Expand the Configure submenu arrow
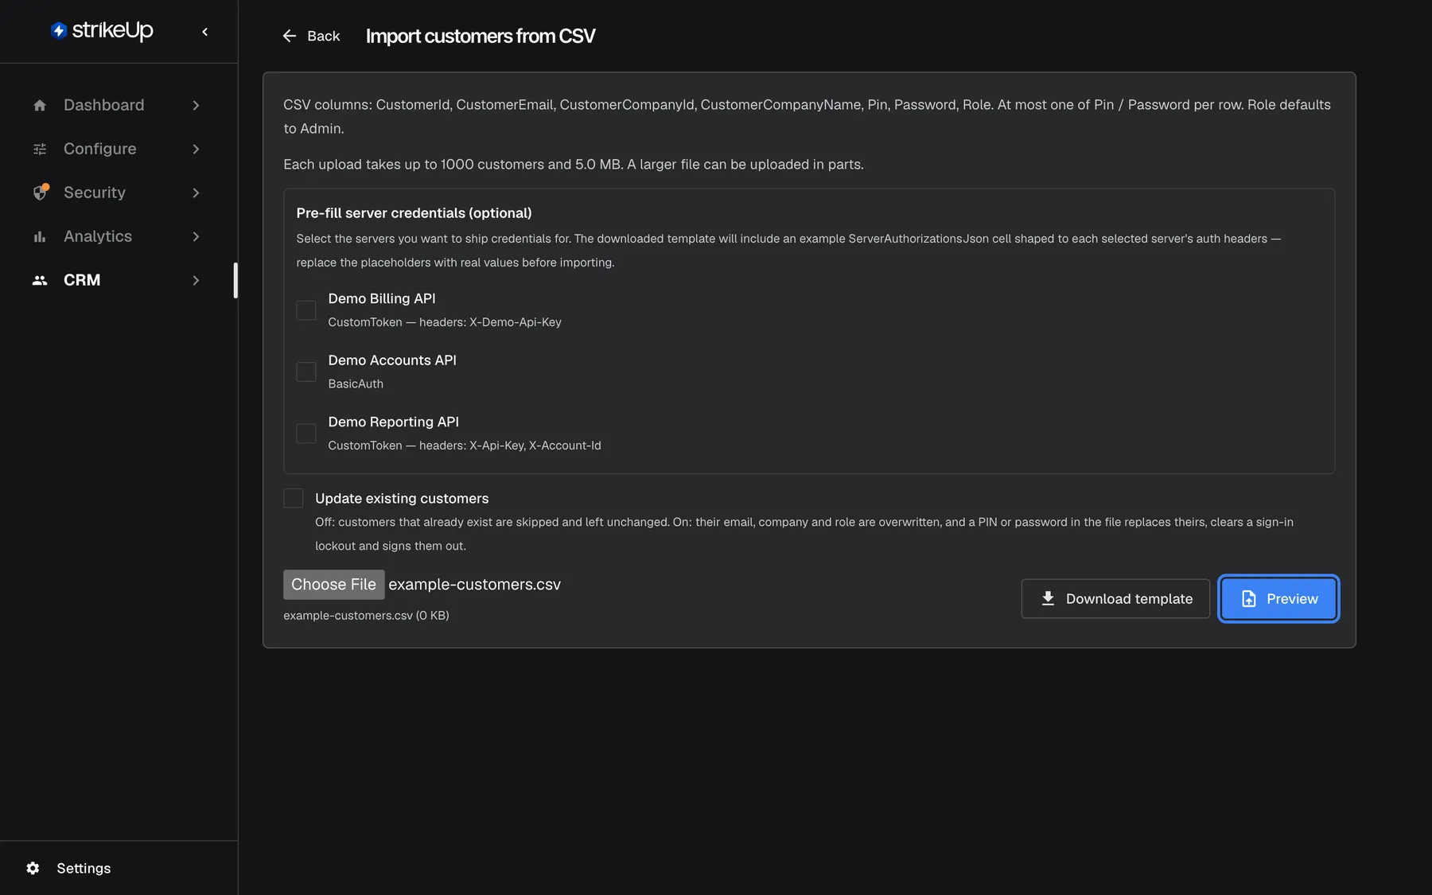 click(196, 149)
